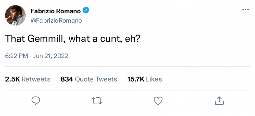255x116 pixels.
Task: Click the Jun 21, 2022 date
Action: [x=50, y=56]
